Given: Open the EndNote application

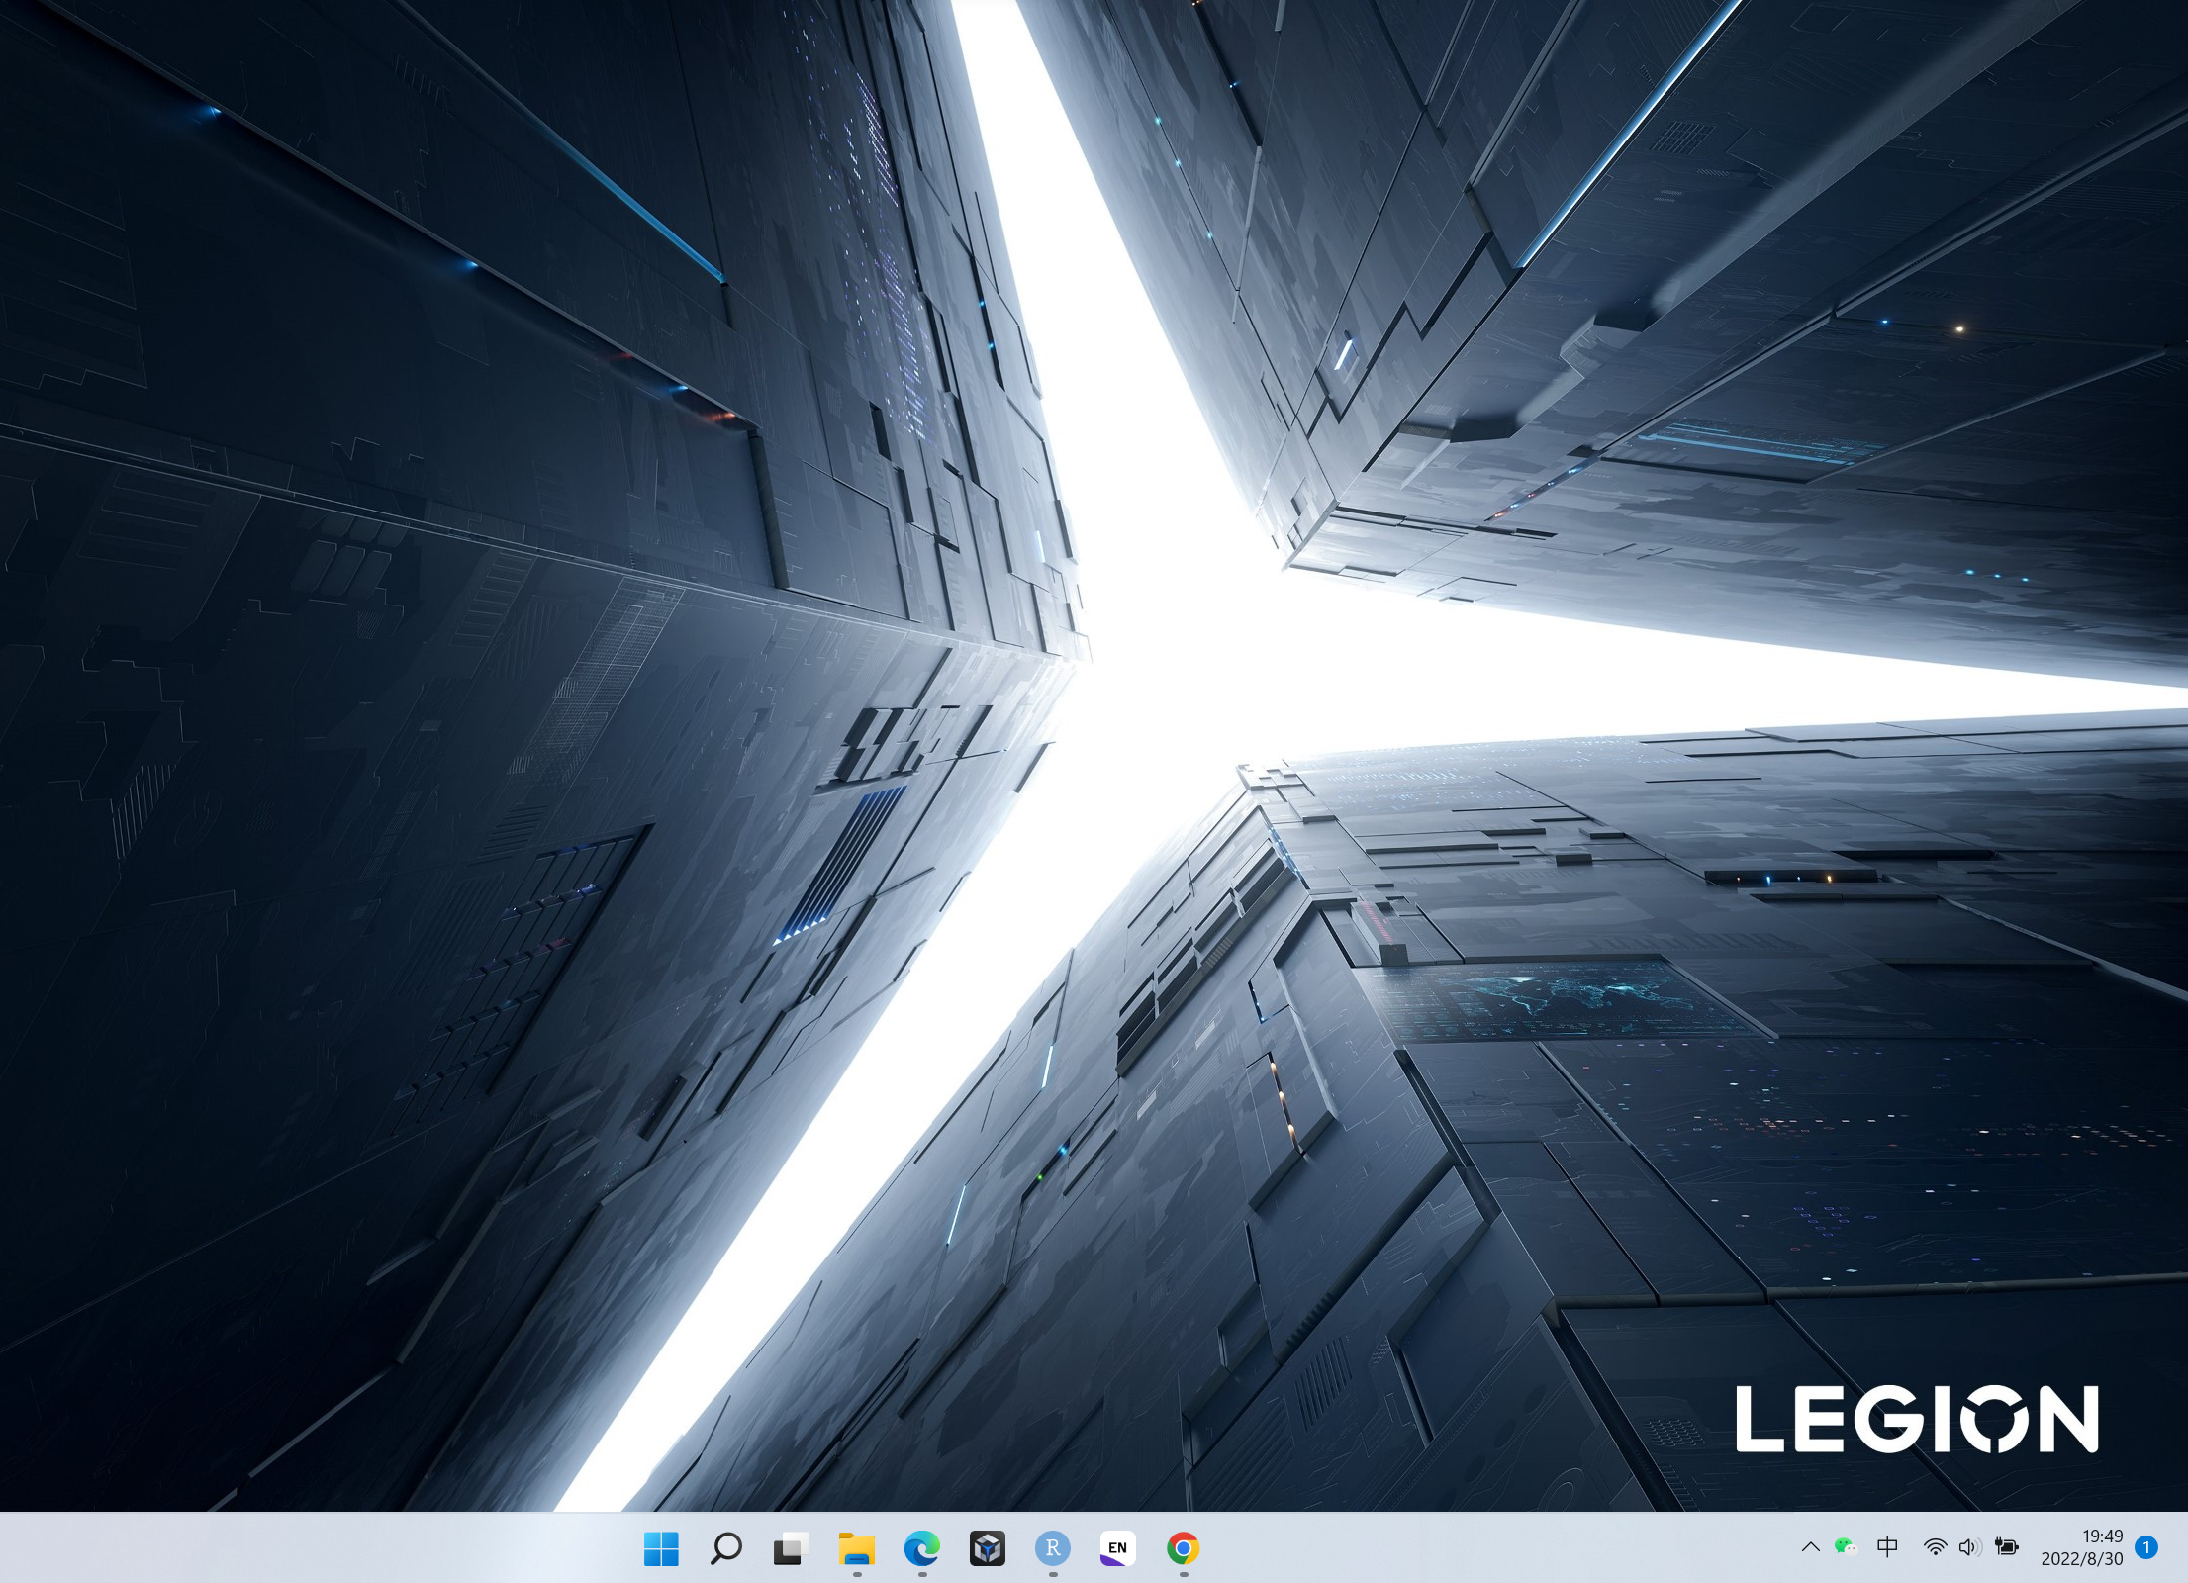Looking at the screenshot, I should pos(1117,1548).
